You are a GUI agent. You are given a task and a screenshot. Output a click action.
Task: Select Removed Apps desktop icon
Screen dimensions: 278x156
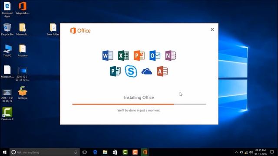(x=7, y=10)
